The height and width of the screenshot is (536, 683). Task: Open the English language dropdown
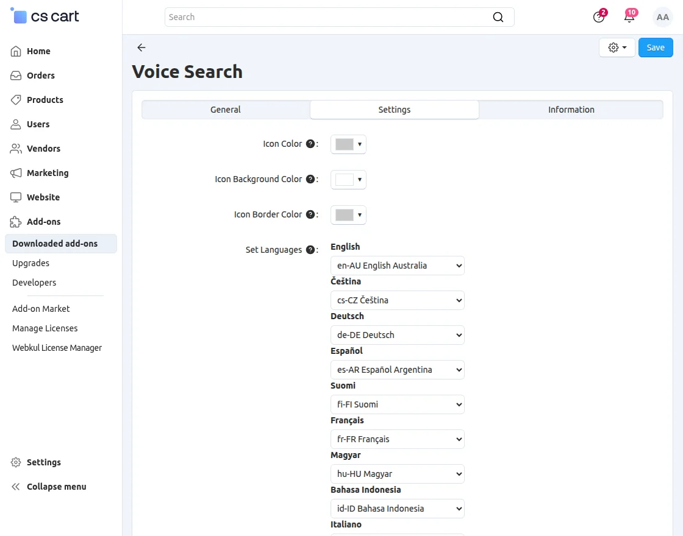pos(397,266)
